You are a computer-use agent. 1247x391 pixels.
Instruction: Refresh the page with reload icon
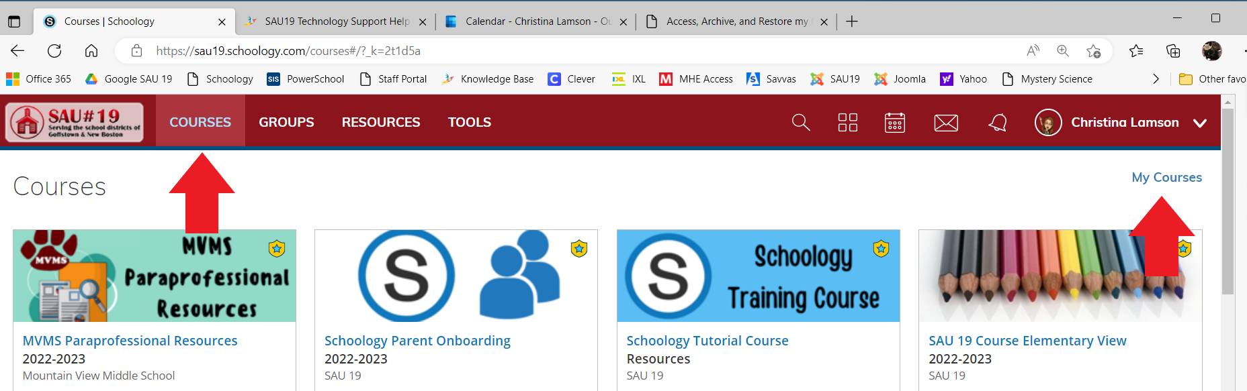(x=54, y=51)
